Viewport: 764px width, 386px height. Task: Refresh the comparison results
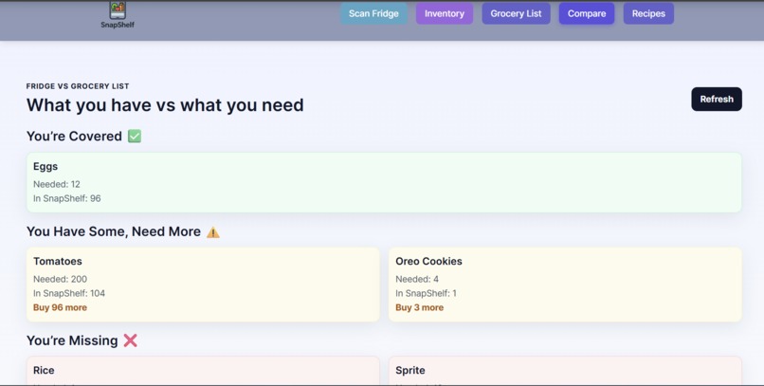[717, 99]
